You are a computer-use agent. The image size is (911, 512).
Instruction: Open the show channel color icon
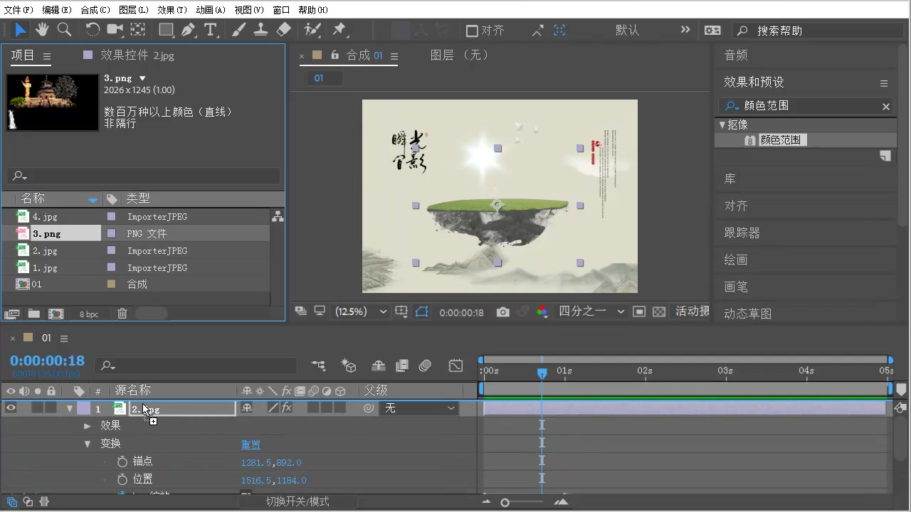542,311
